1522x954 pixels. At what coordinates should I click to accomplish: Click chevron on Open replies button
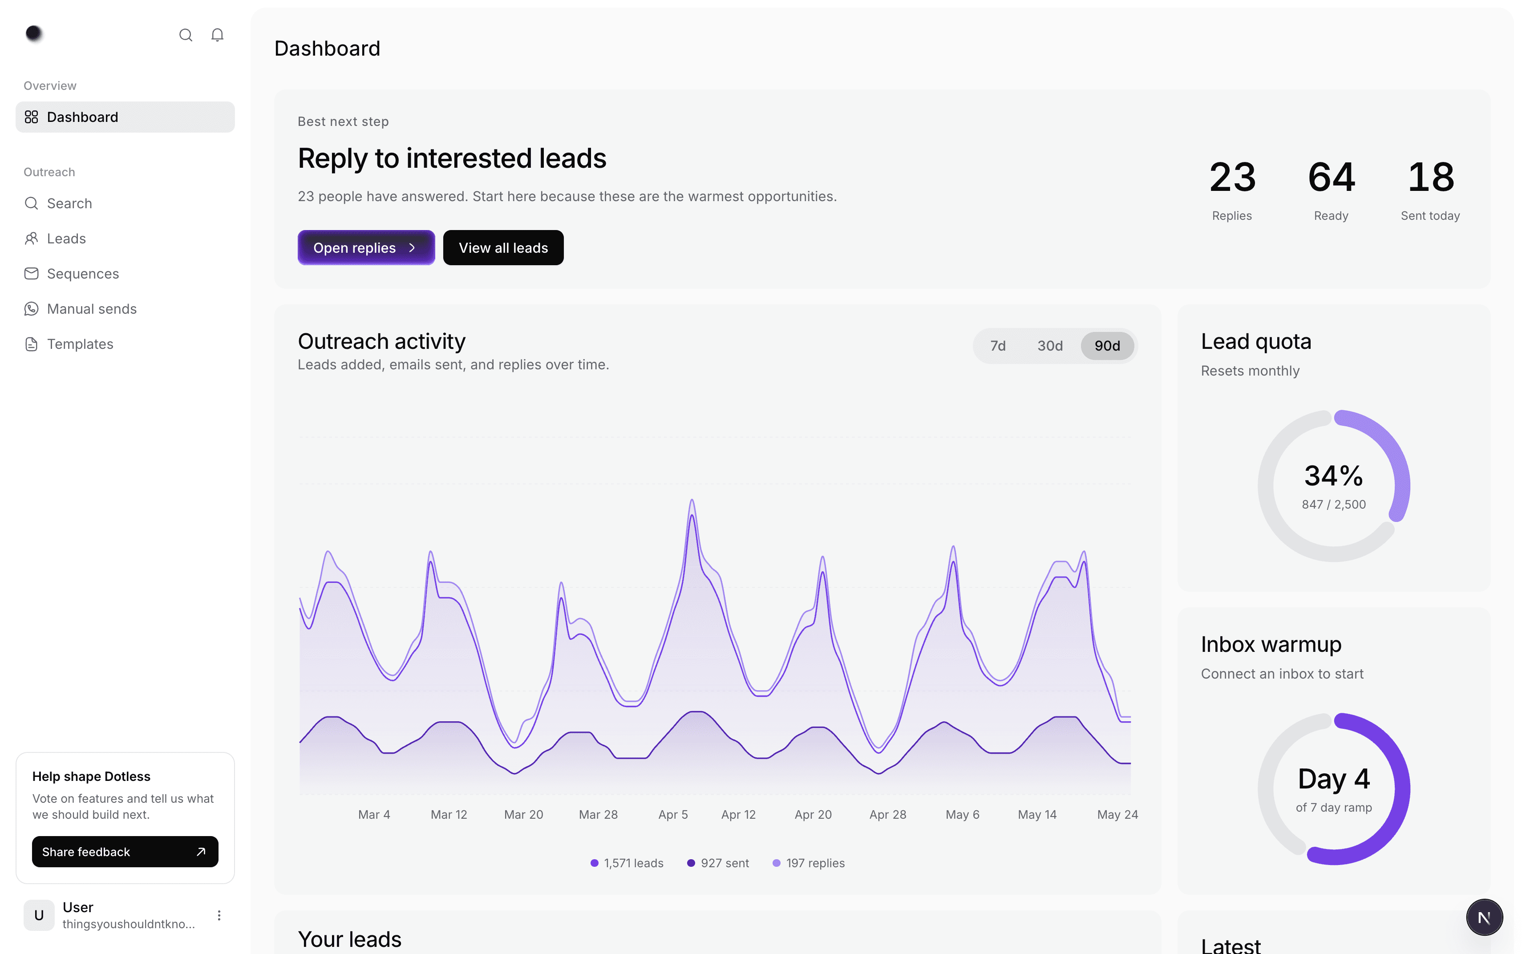pos(412,248)
